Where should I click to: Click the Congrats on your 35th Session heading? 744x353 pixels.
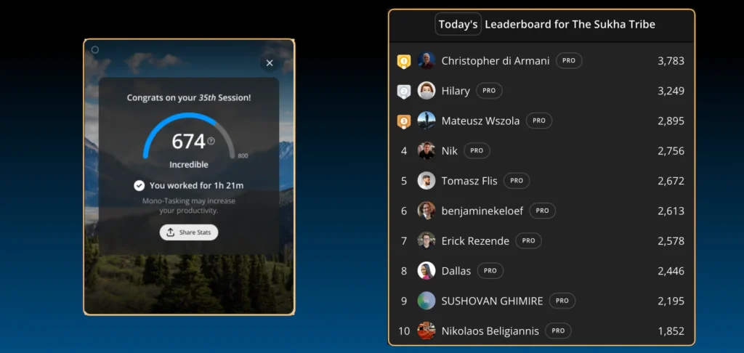pyautogui.click(x=189, y=98)
